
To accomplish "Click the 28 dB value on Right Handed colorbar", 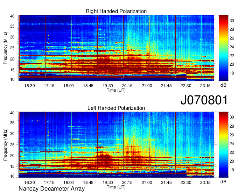I will (232, 29).
